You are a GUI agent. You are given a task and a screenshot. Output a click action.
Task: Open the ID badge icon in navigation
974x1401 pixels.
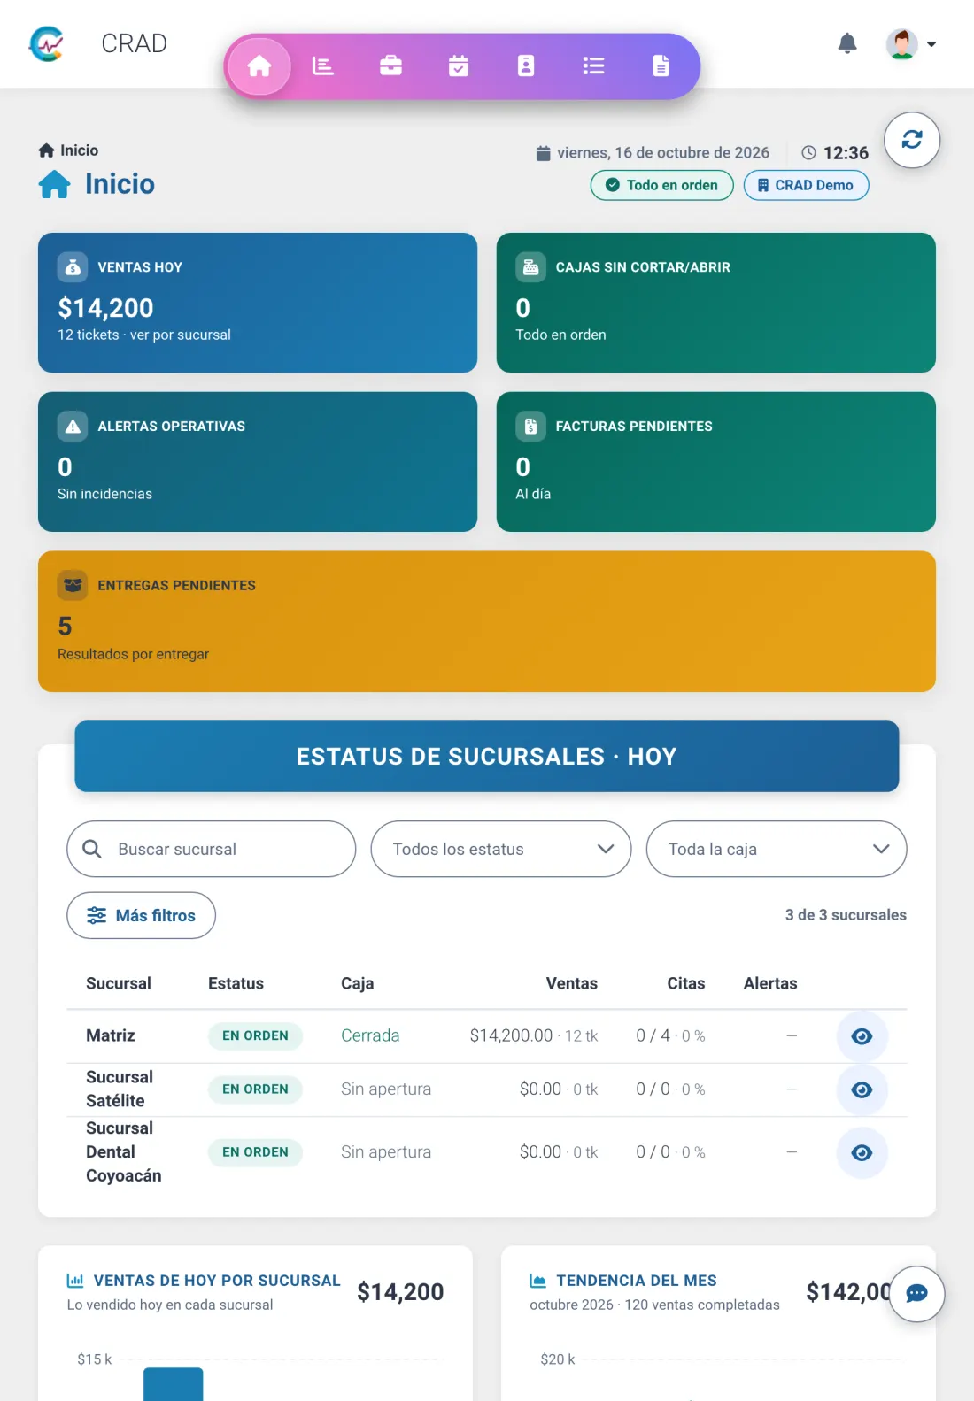(526, 66)
